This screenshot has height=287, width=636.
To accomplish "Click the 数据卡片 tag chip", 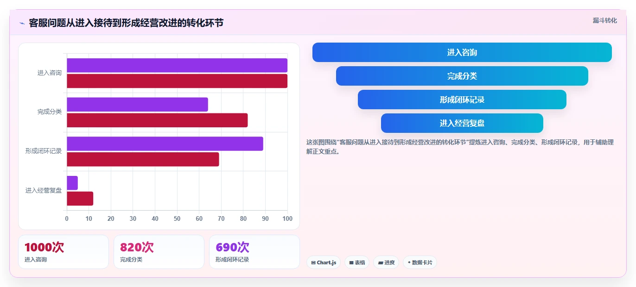I will point(420,262).
